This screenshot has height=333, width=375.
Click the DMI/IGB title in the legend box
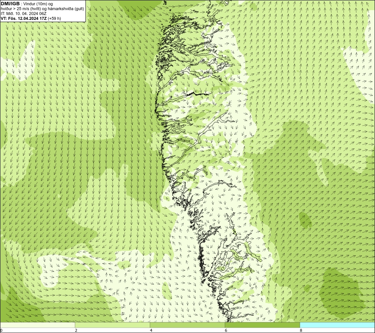tap(10, 4)
